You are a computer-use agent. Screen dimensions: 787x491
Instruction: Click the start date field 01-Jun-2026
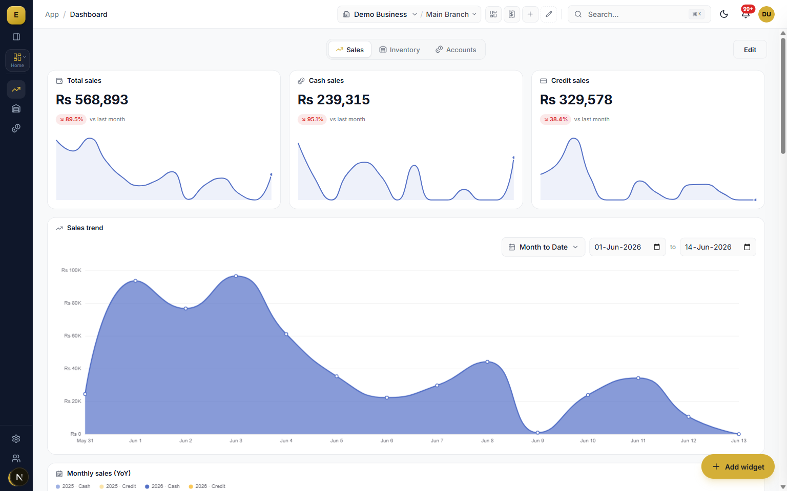pos(627,247)
